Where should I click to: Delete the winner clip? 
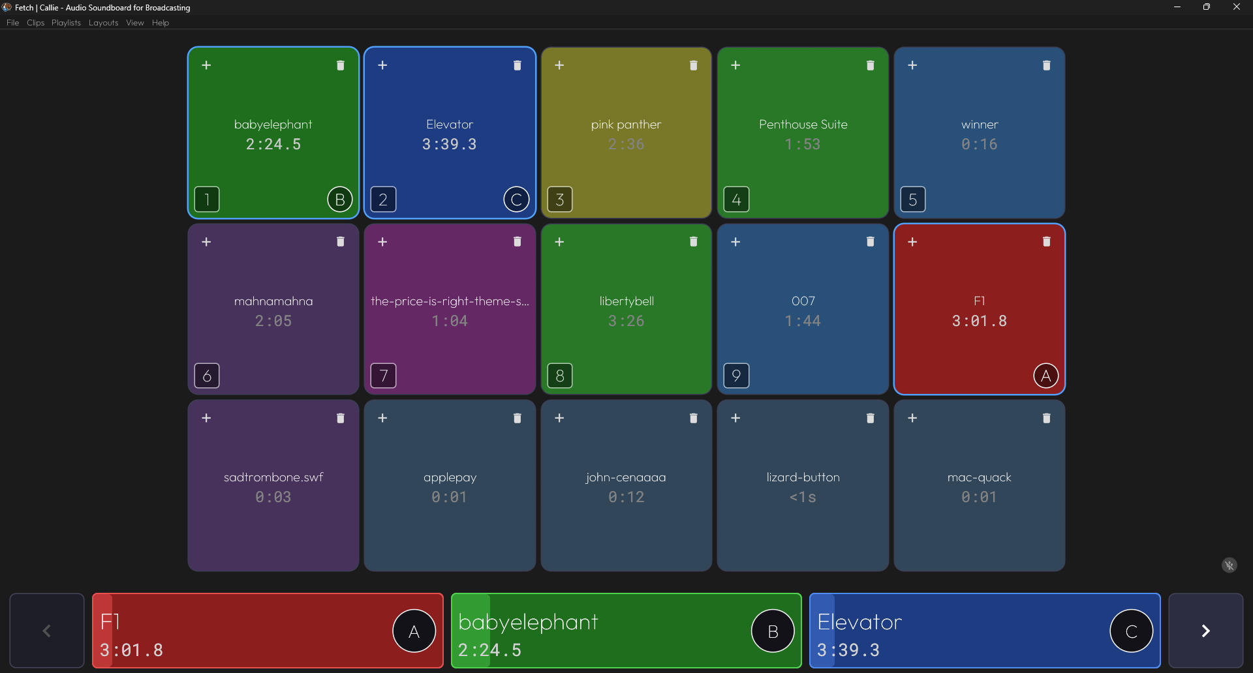click(x=1045, y=65)
